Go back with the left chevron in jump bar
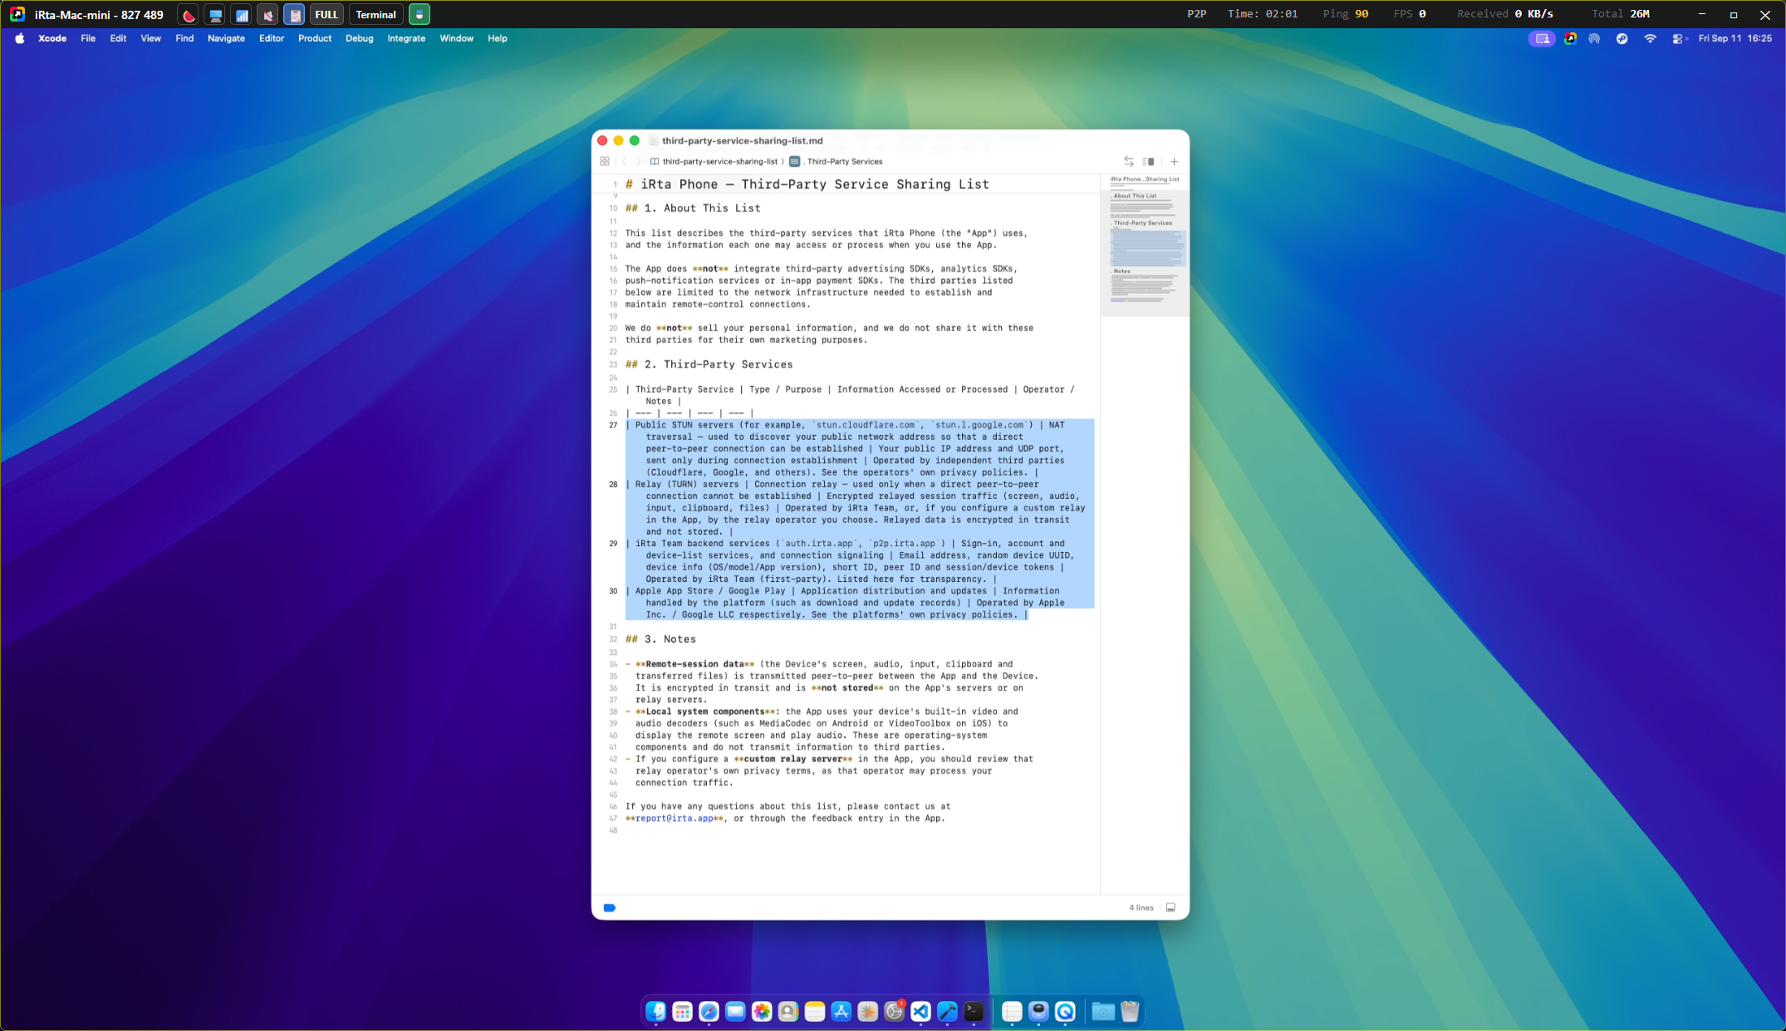The height and width of the screenshot is (1031, 1786). point(625,162)
